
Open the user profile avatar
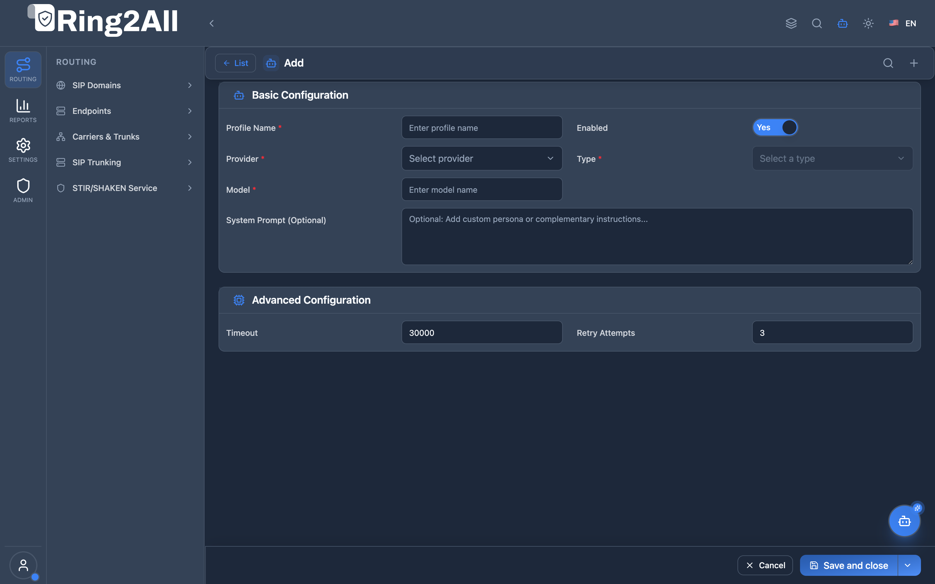(23, 566)
